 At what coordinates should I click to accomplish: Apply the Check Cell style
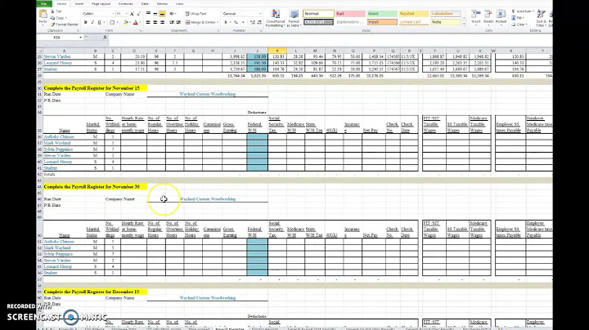(x=318, y=22)
